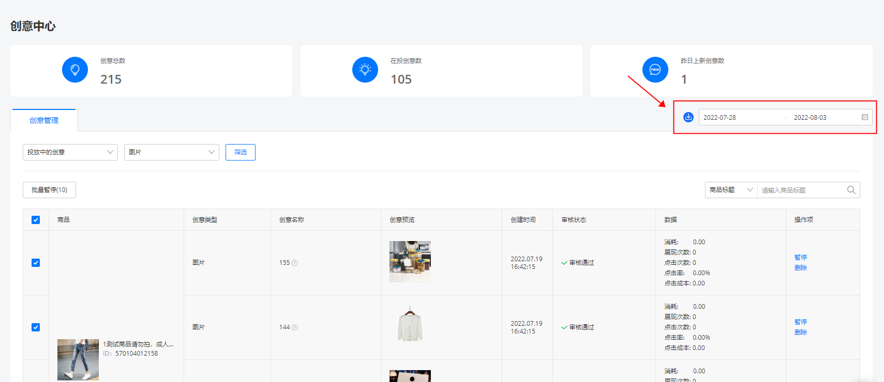The width and height of the screenshot is (884, 382).
Task: Switch to the 创意管理 tab
Action: pos(44,120)
